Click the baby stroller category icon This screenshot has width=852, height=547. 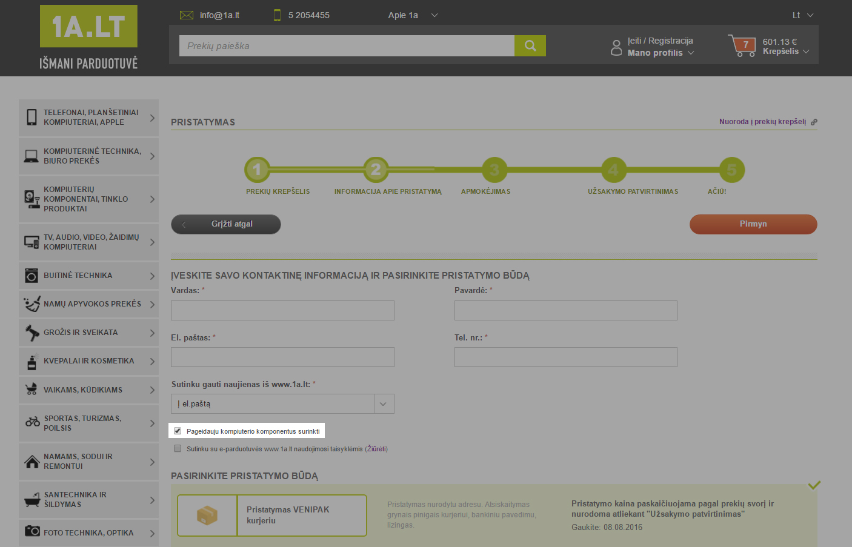pyautogui.click(x=32, y=390)
